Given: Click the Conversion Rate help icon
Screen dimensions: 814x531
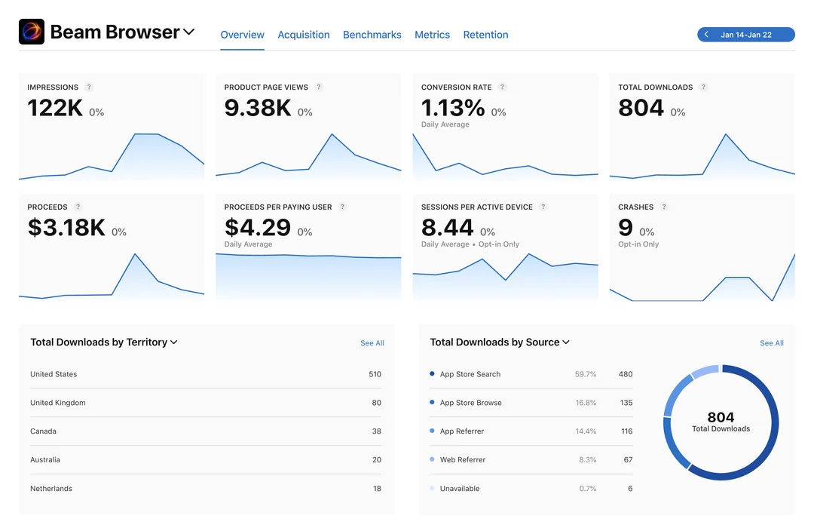Looking at the screenshot, I should [x=502, y=87].
